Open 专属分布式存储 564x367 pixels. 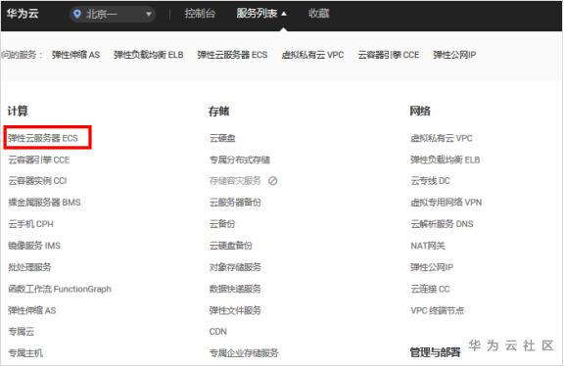[x=240, y=160]
